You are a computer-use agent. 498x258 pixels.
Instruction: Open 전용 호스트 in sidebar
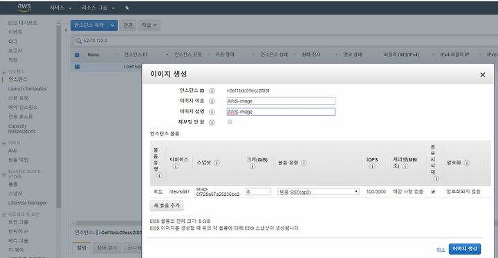pos(20,117)
